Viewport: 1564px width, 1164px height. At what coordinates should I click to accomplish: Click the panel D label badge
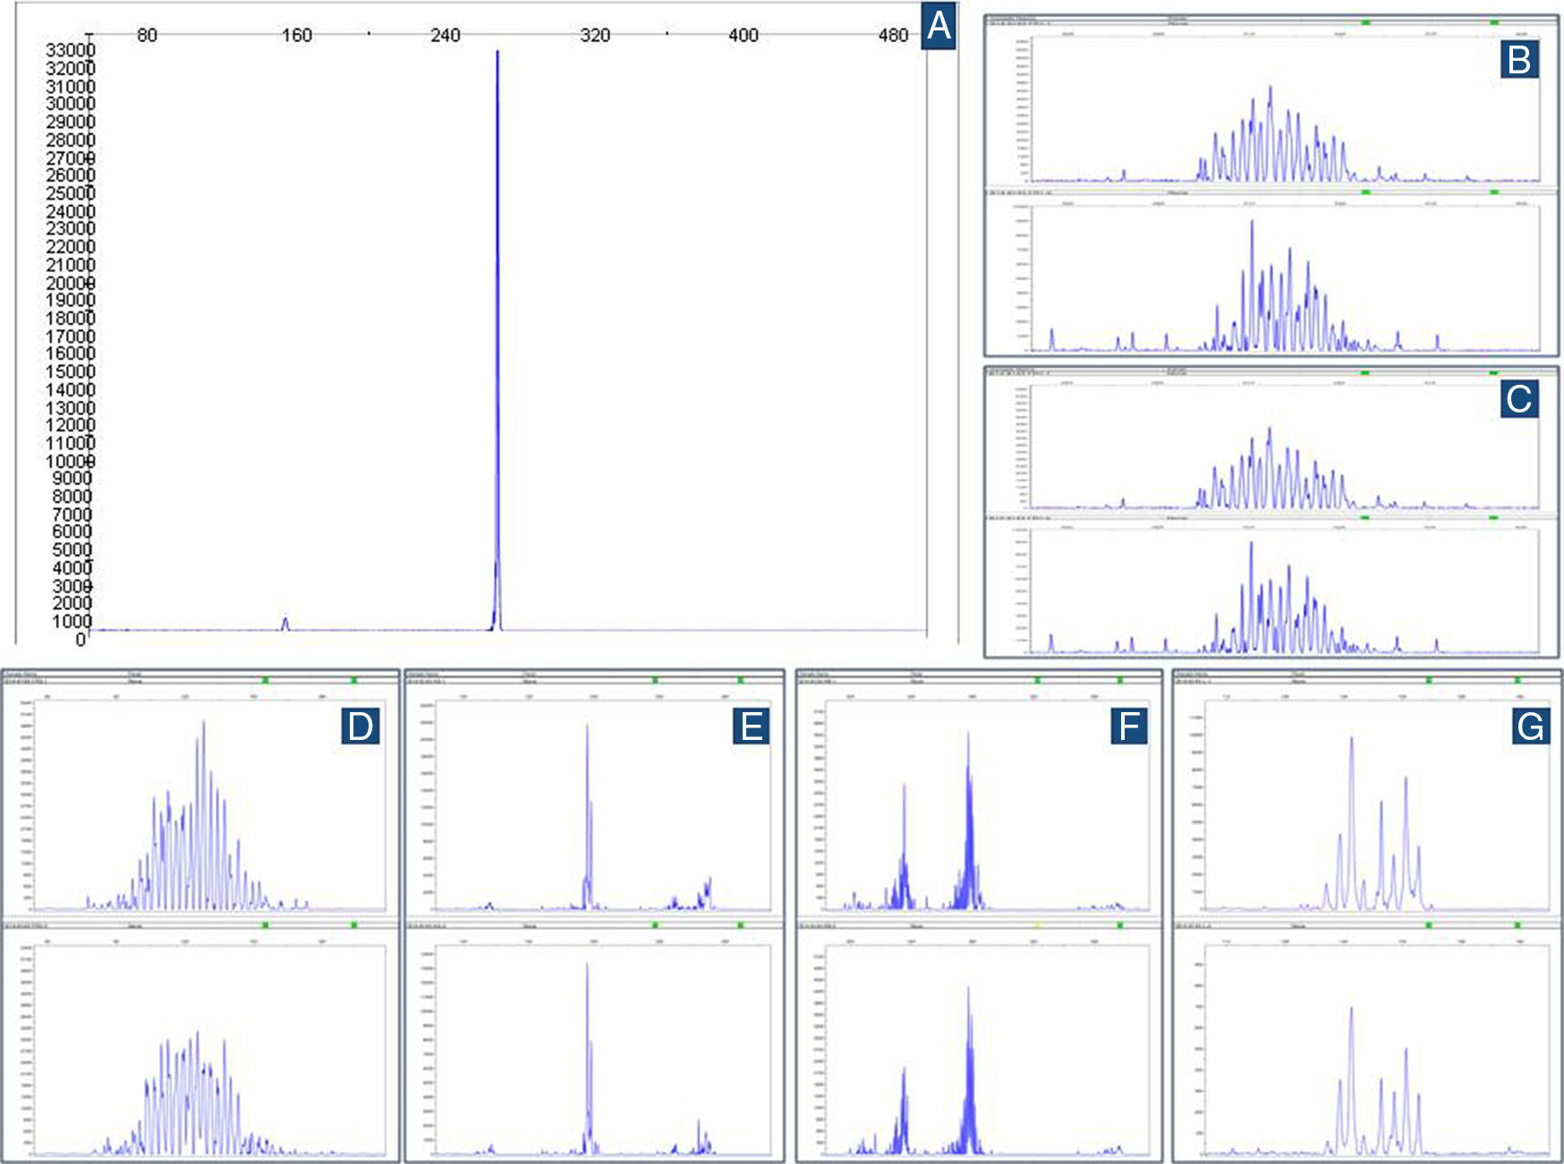coord(361,726)
